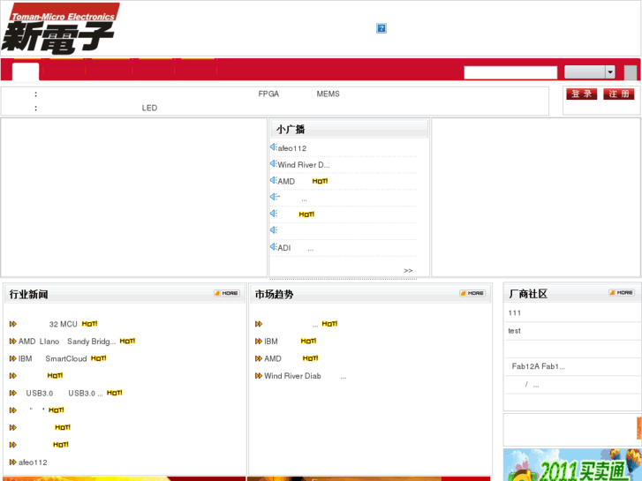Click the 登录 login button
The height and width of the screenshot is (481, 642).
[581, 94]
